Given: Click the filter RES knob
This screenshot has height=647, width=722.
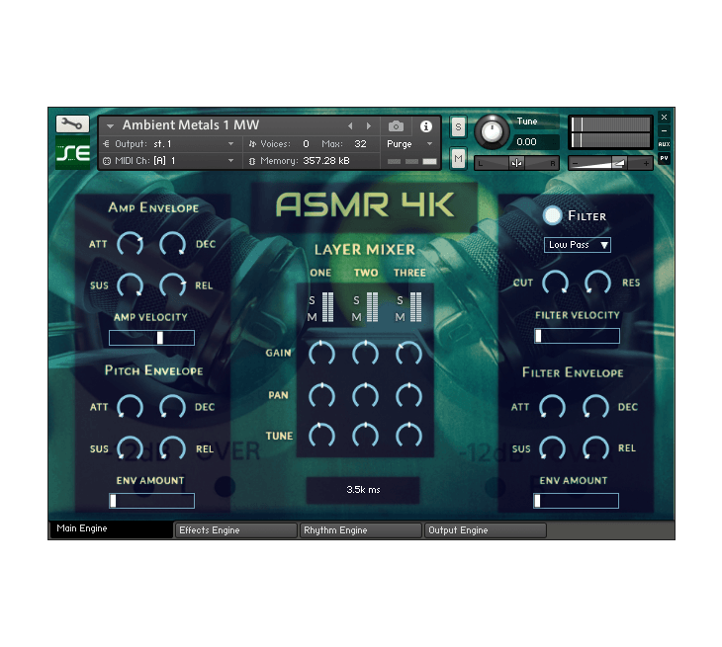Looking at the screenshot, I should click(597, 283).
